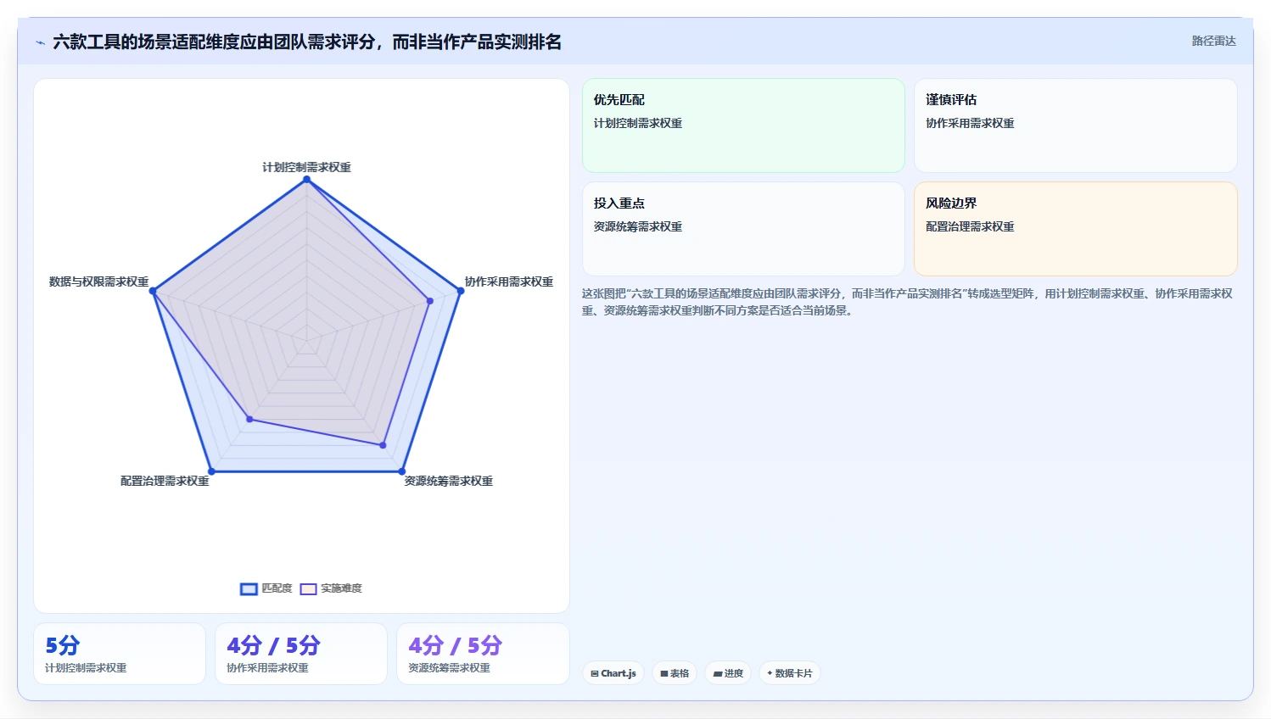Click the 5分 计划控制需求权重 stat card
This screenshot has width=1271, height=719.
pyautogui.click(x=120, y=654)
